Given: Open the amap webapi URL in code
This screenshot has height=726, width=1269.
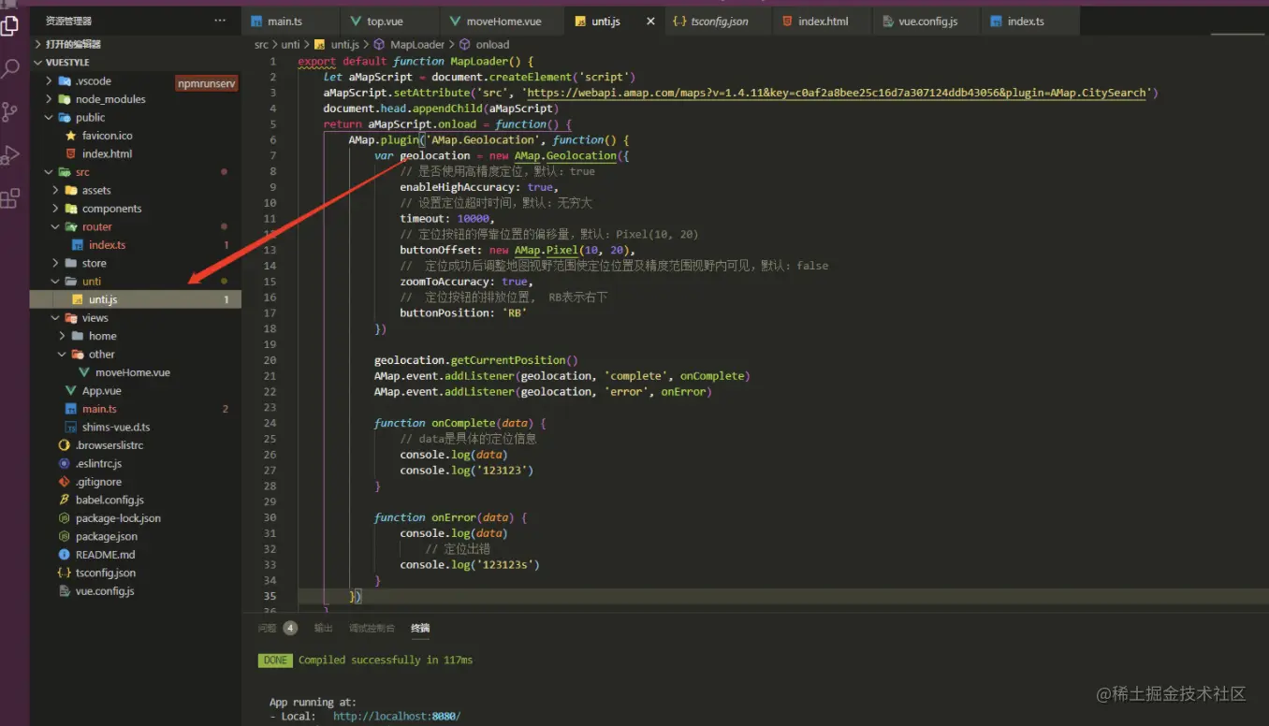Looking at the screenshot, I should [x=838, y=93].
